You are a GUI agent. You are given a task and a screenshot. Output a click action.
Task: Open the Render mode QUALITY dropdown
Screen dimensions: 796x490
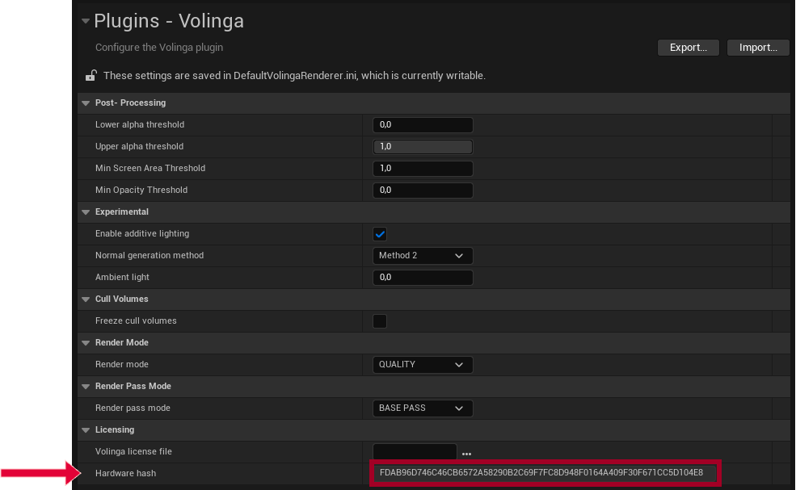(423, 365)
